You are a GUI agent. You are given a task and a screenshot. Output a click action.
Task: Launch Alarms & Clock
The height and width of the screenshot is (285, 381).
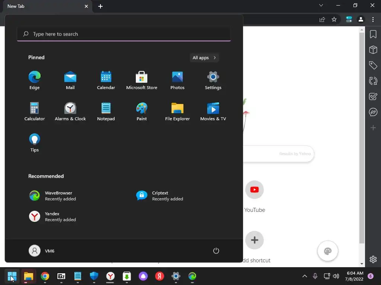coord(70,111)
